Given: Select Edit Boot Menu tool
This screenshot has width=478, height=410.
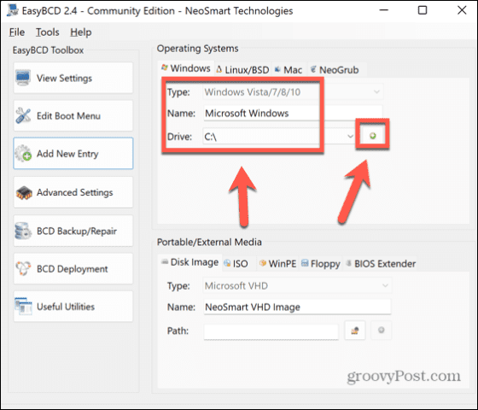Looking at the screenshot, I should [73, 116].
